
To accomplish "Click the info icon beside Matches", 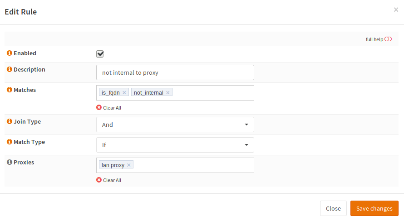I will 10,90.
